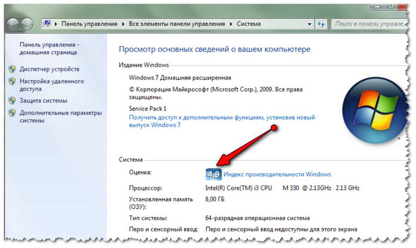Click shield icon next to Защита системы
The height and width of the screenshot is (248, 416).
[12, 100]
